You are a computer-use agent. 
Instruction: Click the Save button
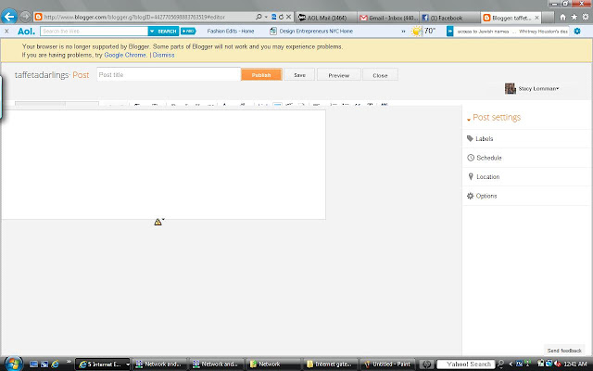299,75
